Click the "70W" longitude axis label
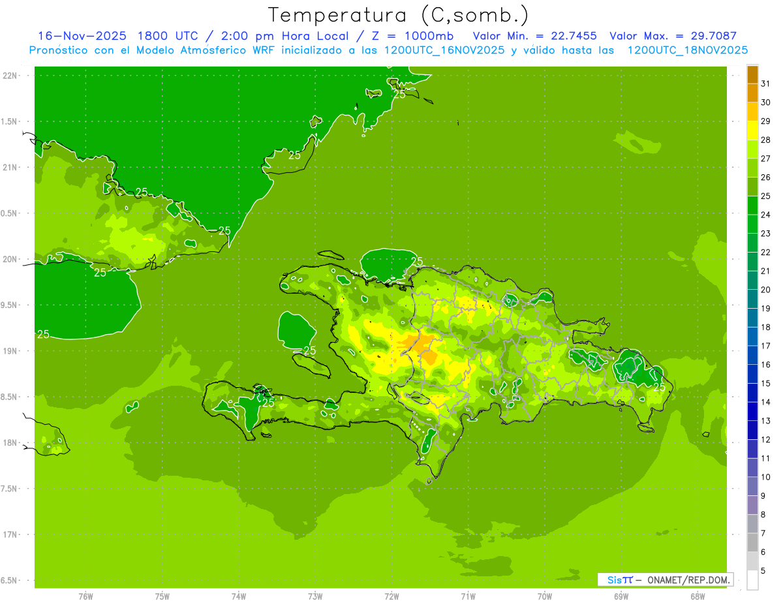The height and width of the screenshot is (605, 783). [545, 597]
